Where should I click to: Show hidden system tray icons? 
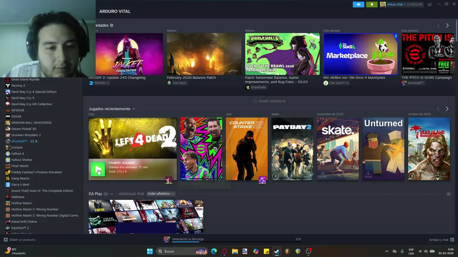[x=386, y=251]
